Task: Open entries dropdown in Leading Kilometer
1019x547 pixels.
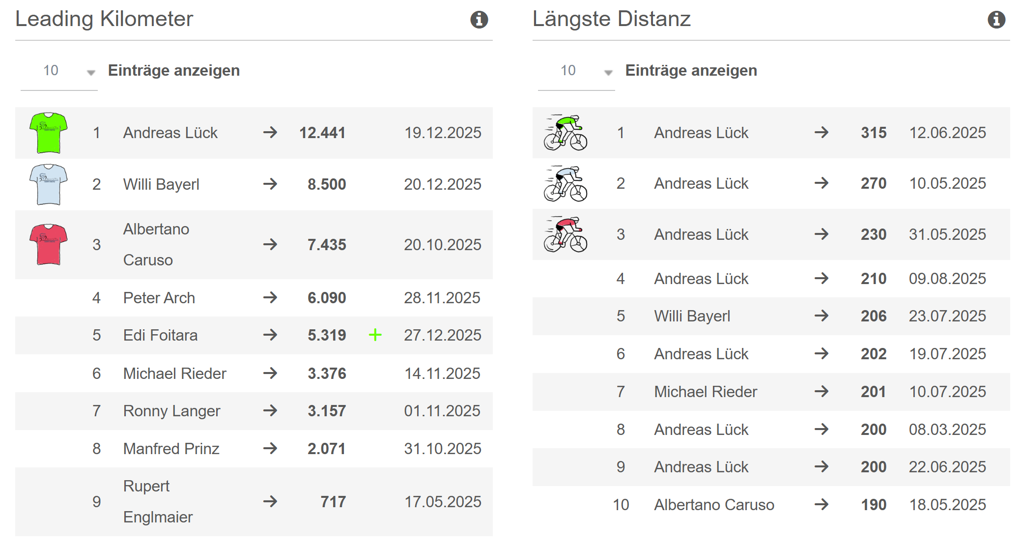Action: pyautogui.click(x=59, y=71)
